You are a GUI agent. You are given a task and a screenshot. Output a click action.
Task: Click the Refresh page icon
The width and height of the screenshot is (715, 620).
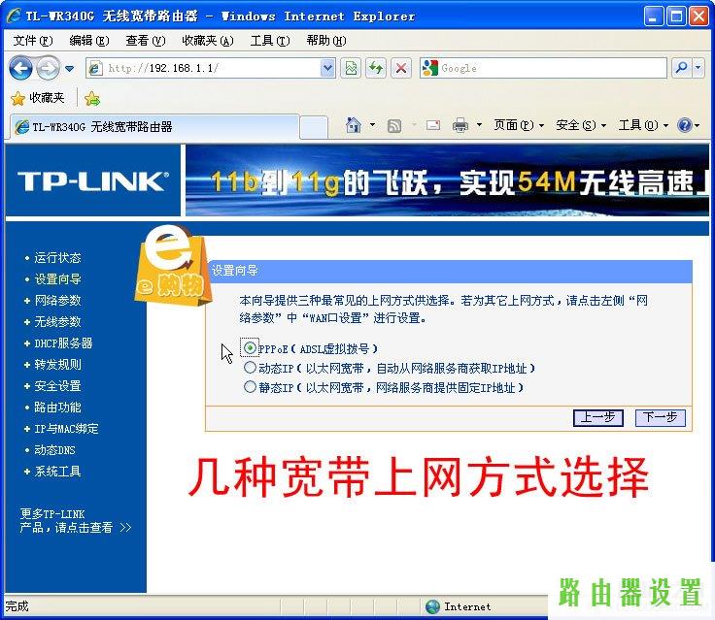pos(376,68)
